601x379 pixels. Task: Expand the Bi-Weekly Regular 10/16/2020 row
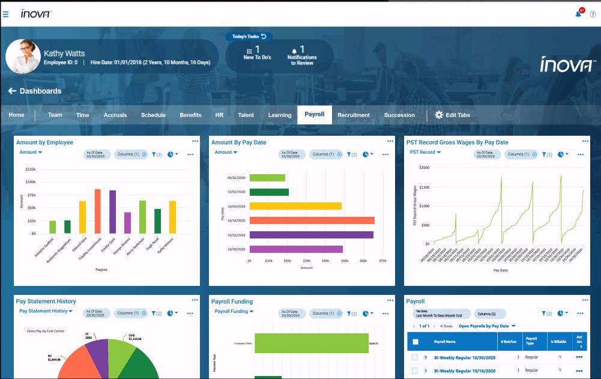coord(426,371)
